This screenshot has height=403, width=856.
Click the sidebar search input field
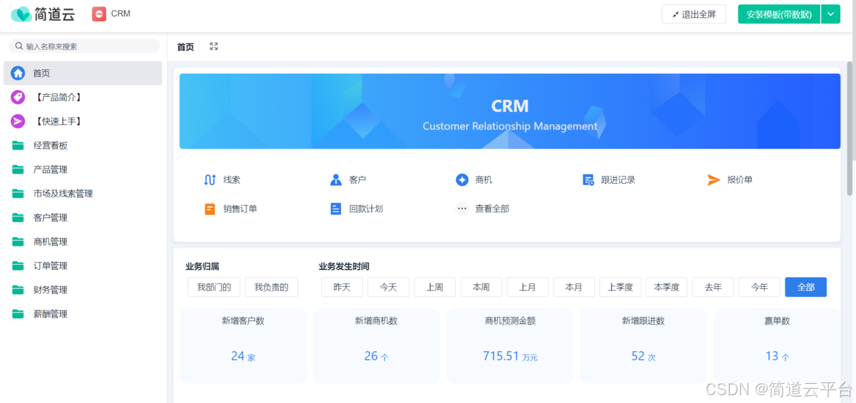tap(83, 46)
